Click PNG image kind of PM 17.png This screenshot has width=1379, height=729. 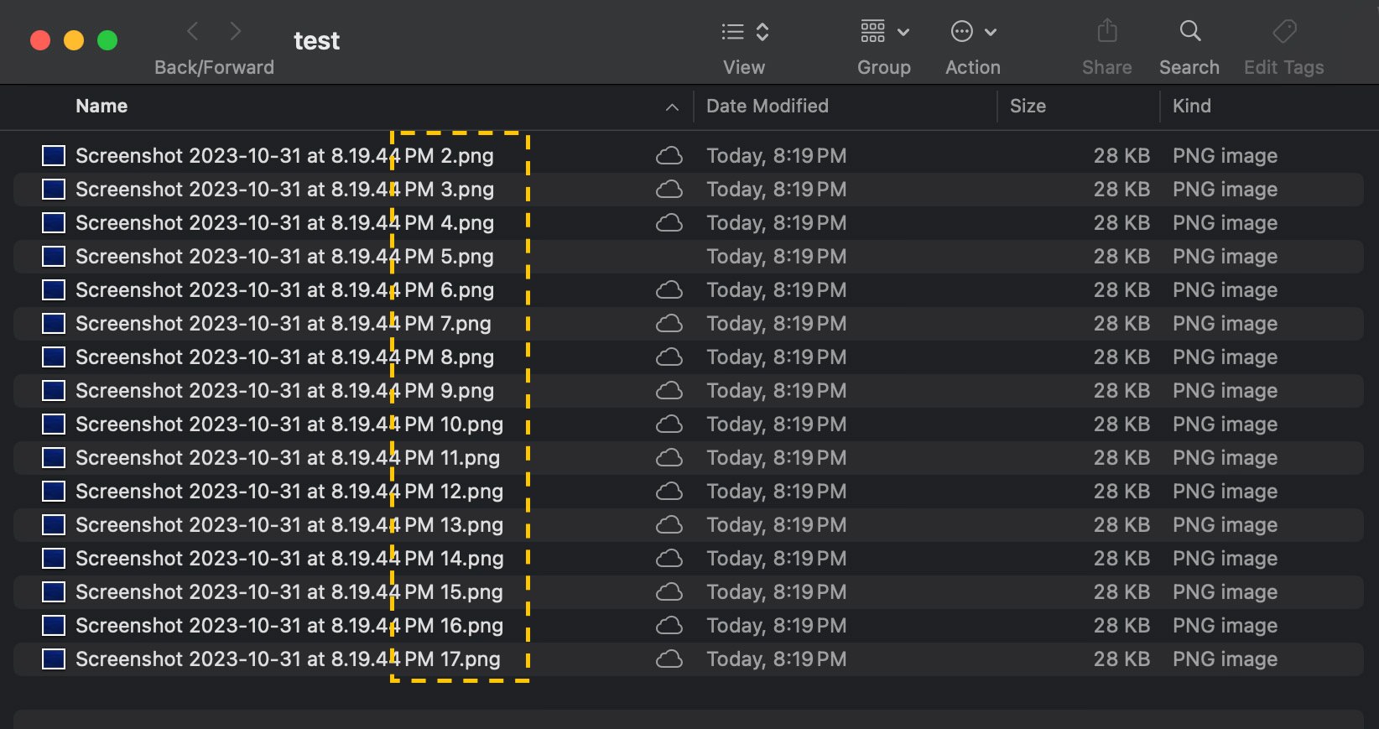coord(1225,659)
